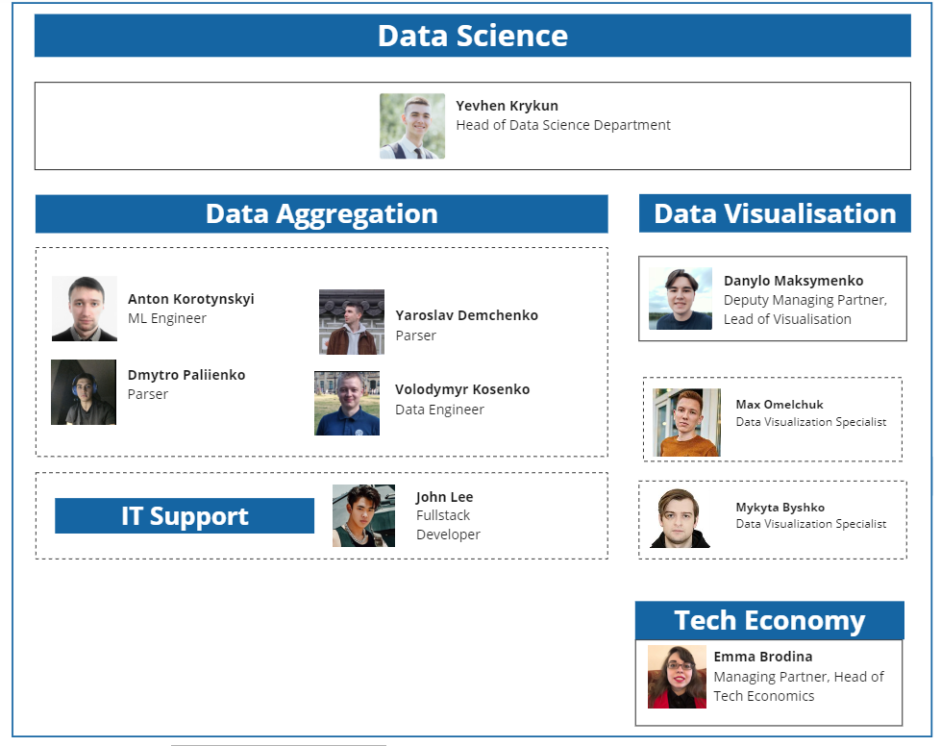Click Yaroslav Demchenko's profile picture
Image resolution: width=941 pixels, height=746 pixels.
point(352,322)
